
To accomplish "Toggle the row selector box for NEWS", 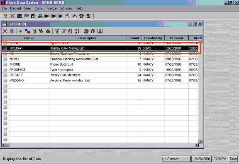I will tap(5, 59).
